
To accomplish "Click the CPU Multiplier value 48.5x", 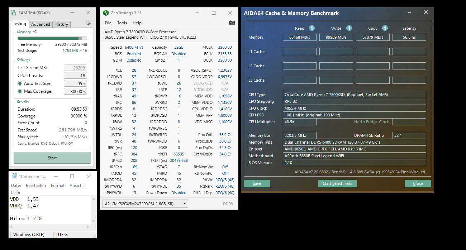I will pos(300,122).
